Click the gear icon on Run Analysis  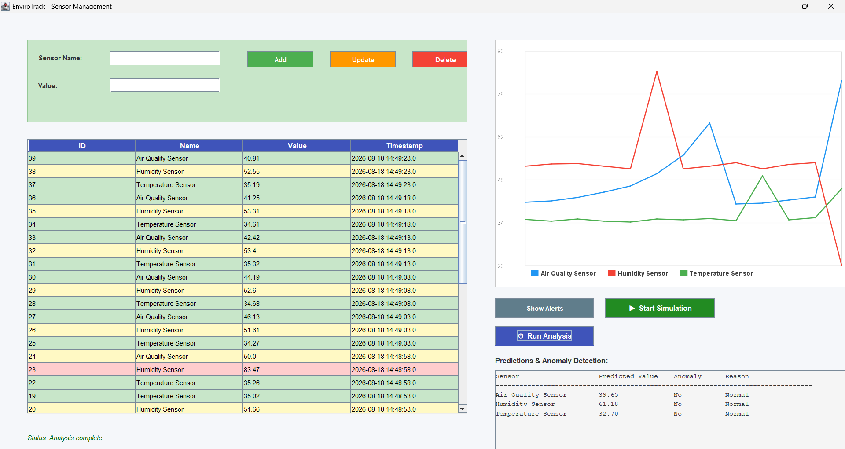point(521,336)
